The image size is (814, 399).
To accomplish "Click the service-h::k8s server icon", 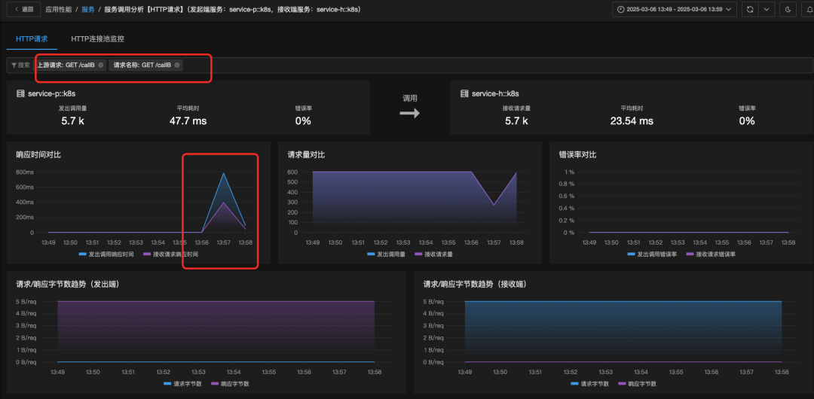I will coord(464,94).
